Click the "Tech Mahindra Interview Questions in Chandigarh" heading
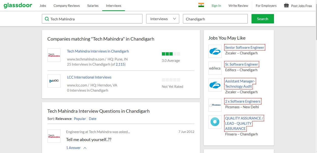Image resolution: width=317 pixels, height=153 pixels. (99, 111)
